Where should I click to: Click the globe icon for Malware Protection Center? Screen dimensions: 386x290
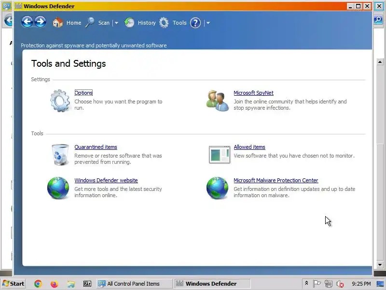[218, 188]
